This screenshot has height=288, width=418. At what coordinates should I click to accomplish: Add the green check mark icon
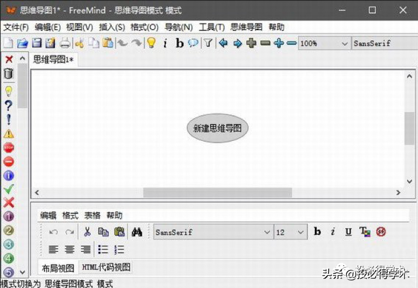[x=9, y=189]
